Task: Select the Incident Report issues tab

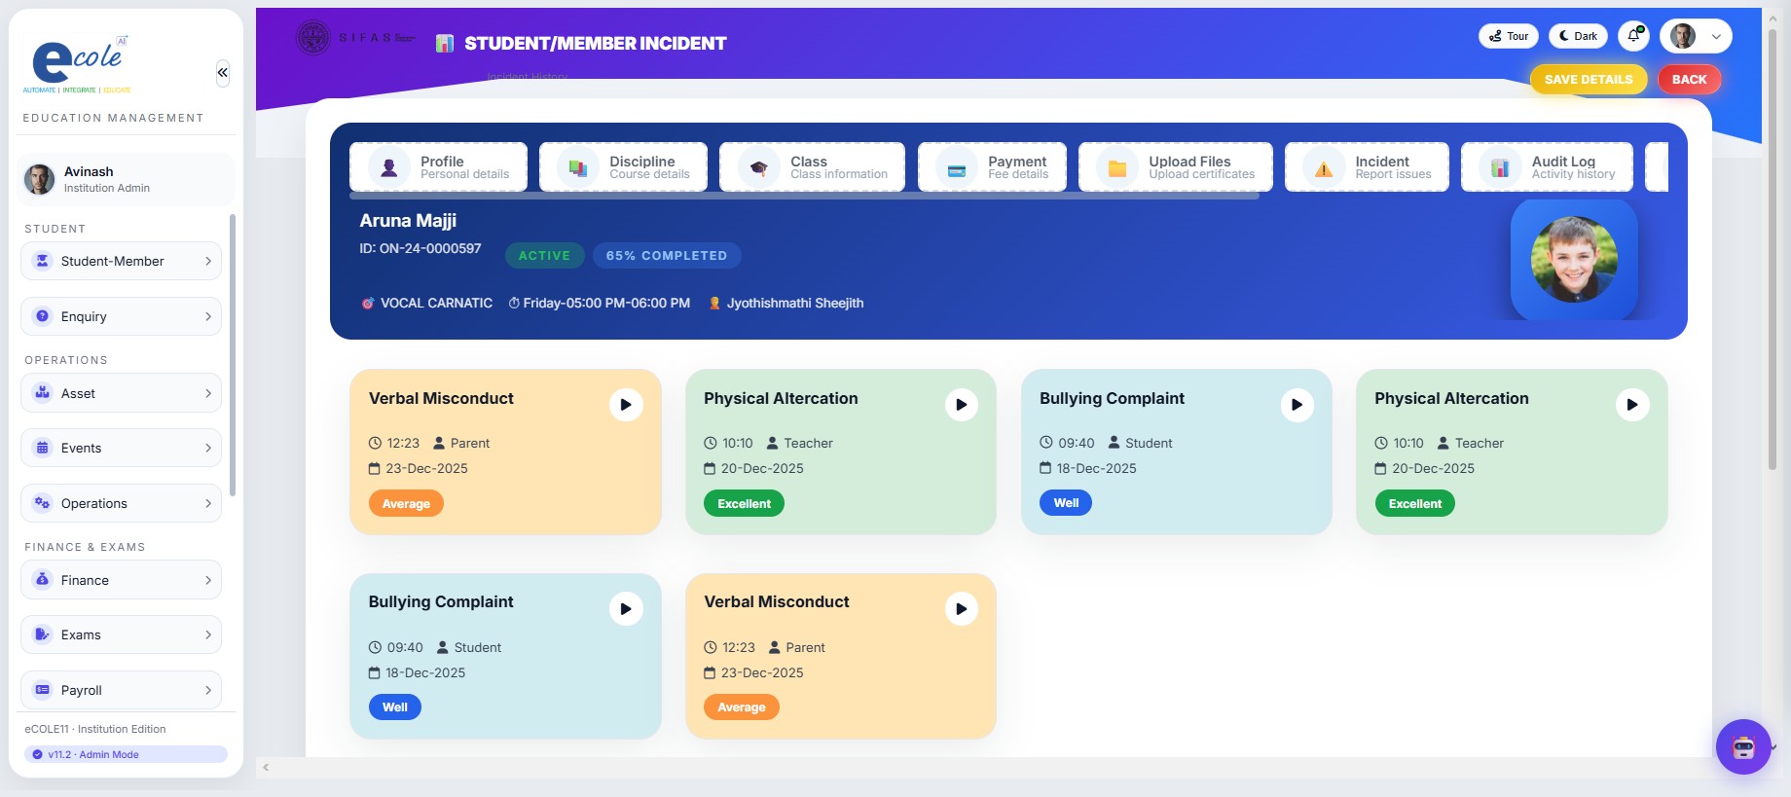Action: [x=1367, y=167]
